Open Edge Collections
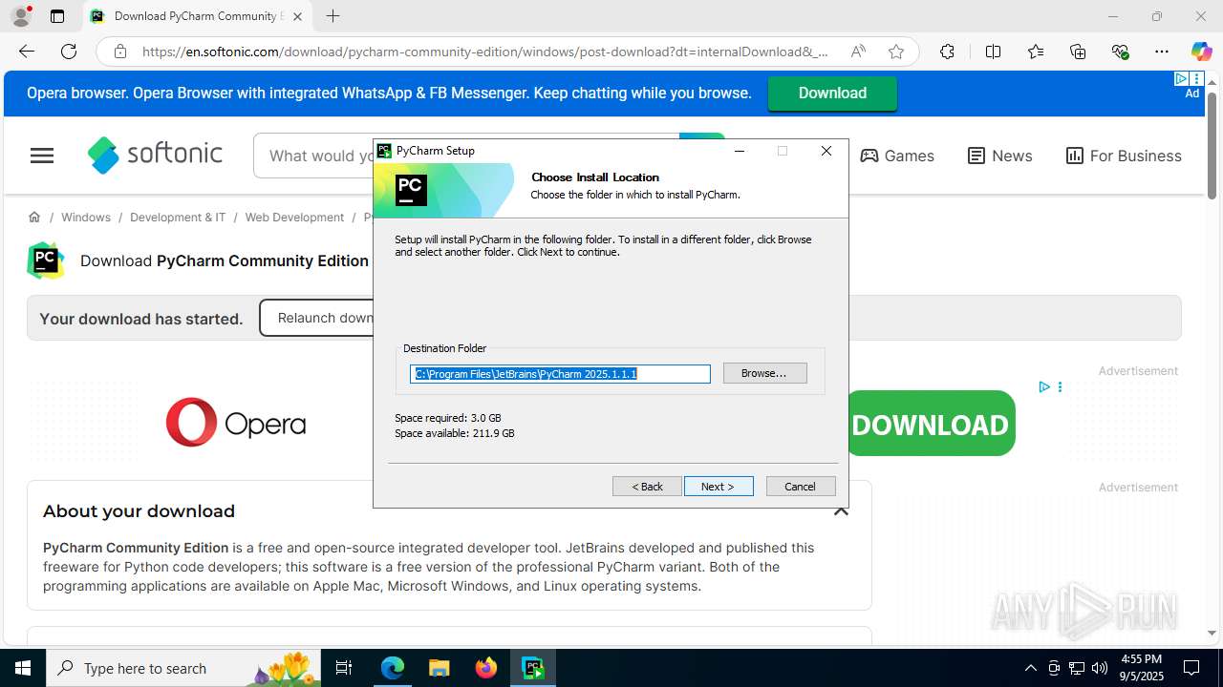 pos(1078,52)
